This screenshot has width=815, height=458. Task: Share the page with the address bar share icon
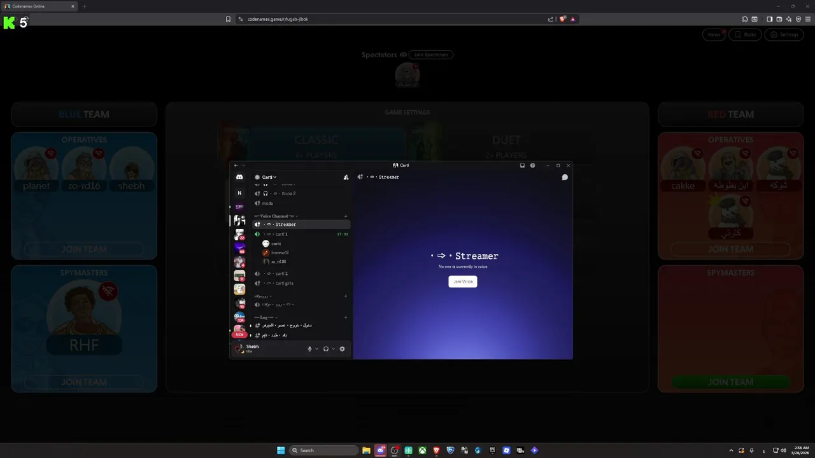pyautogui.click(x=551, y=19)
